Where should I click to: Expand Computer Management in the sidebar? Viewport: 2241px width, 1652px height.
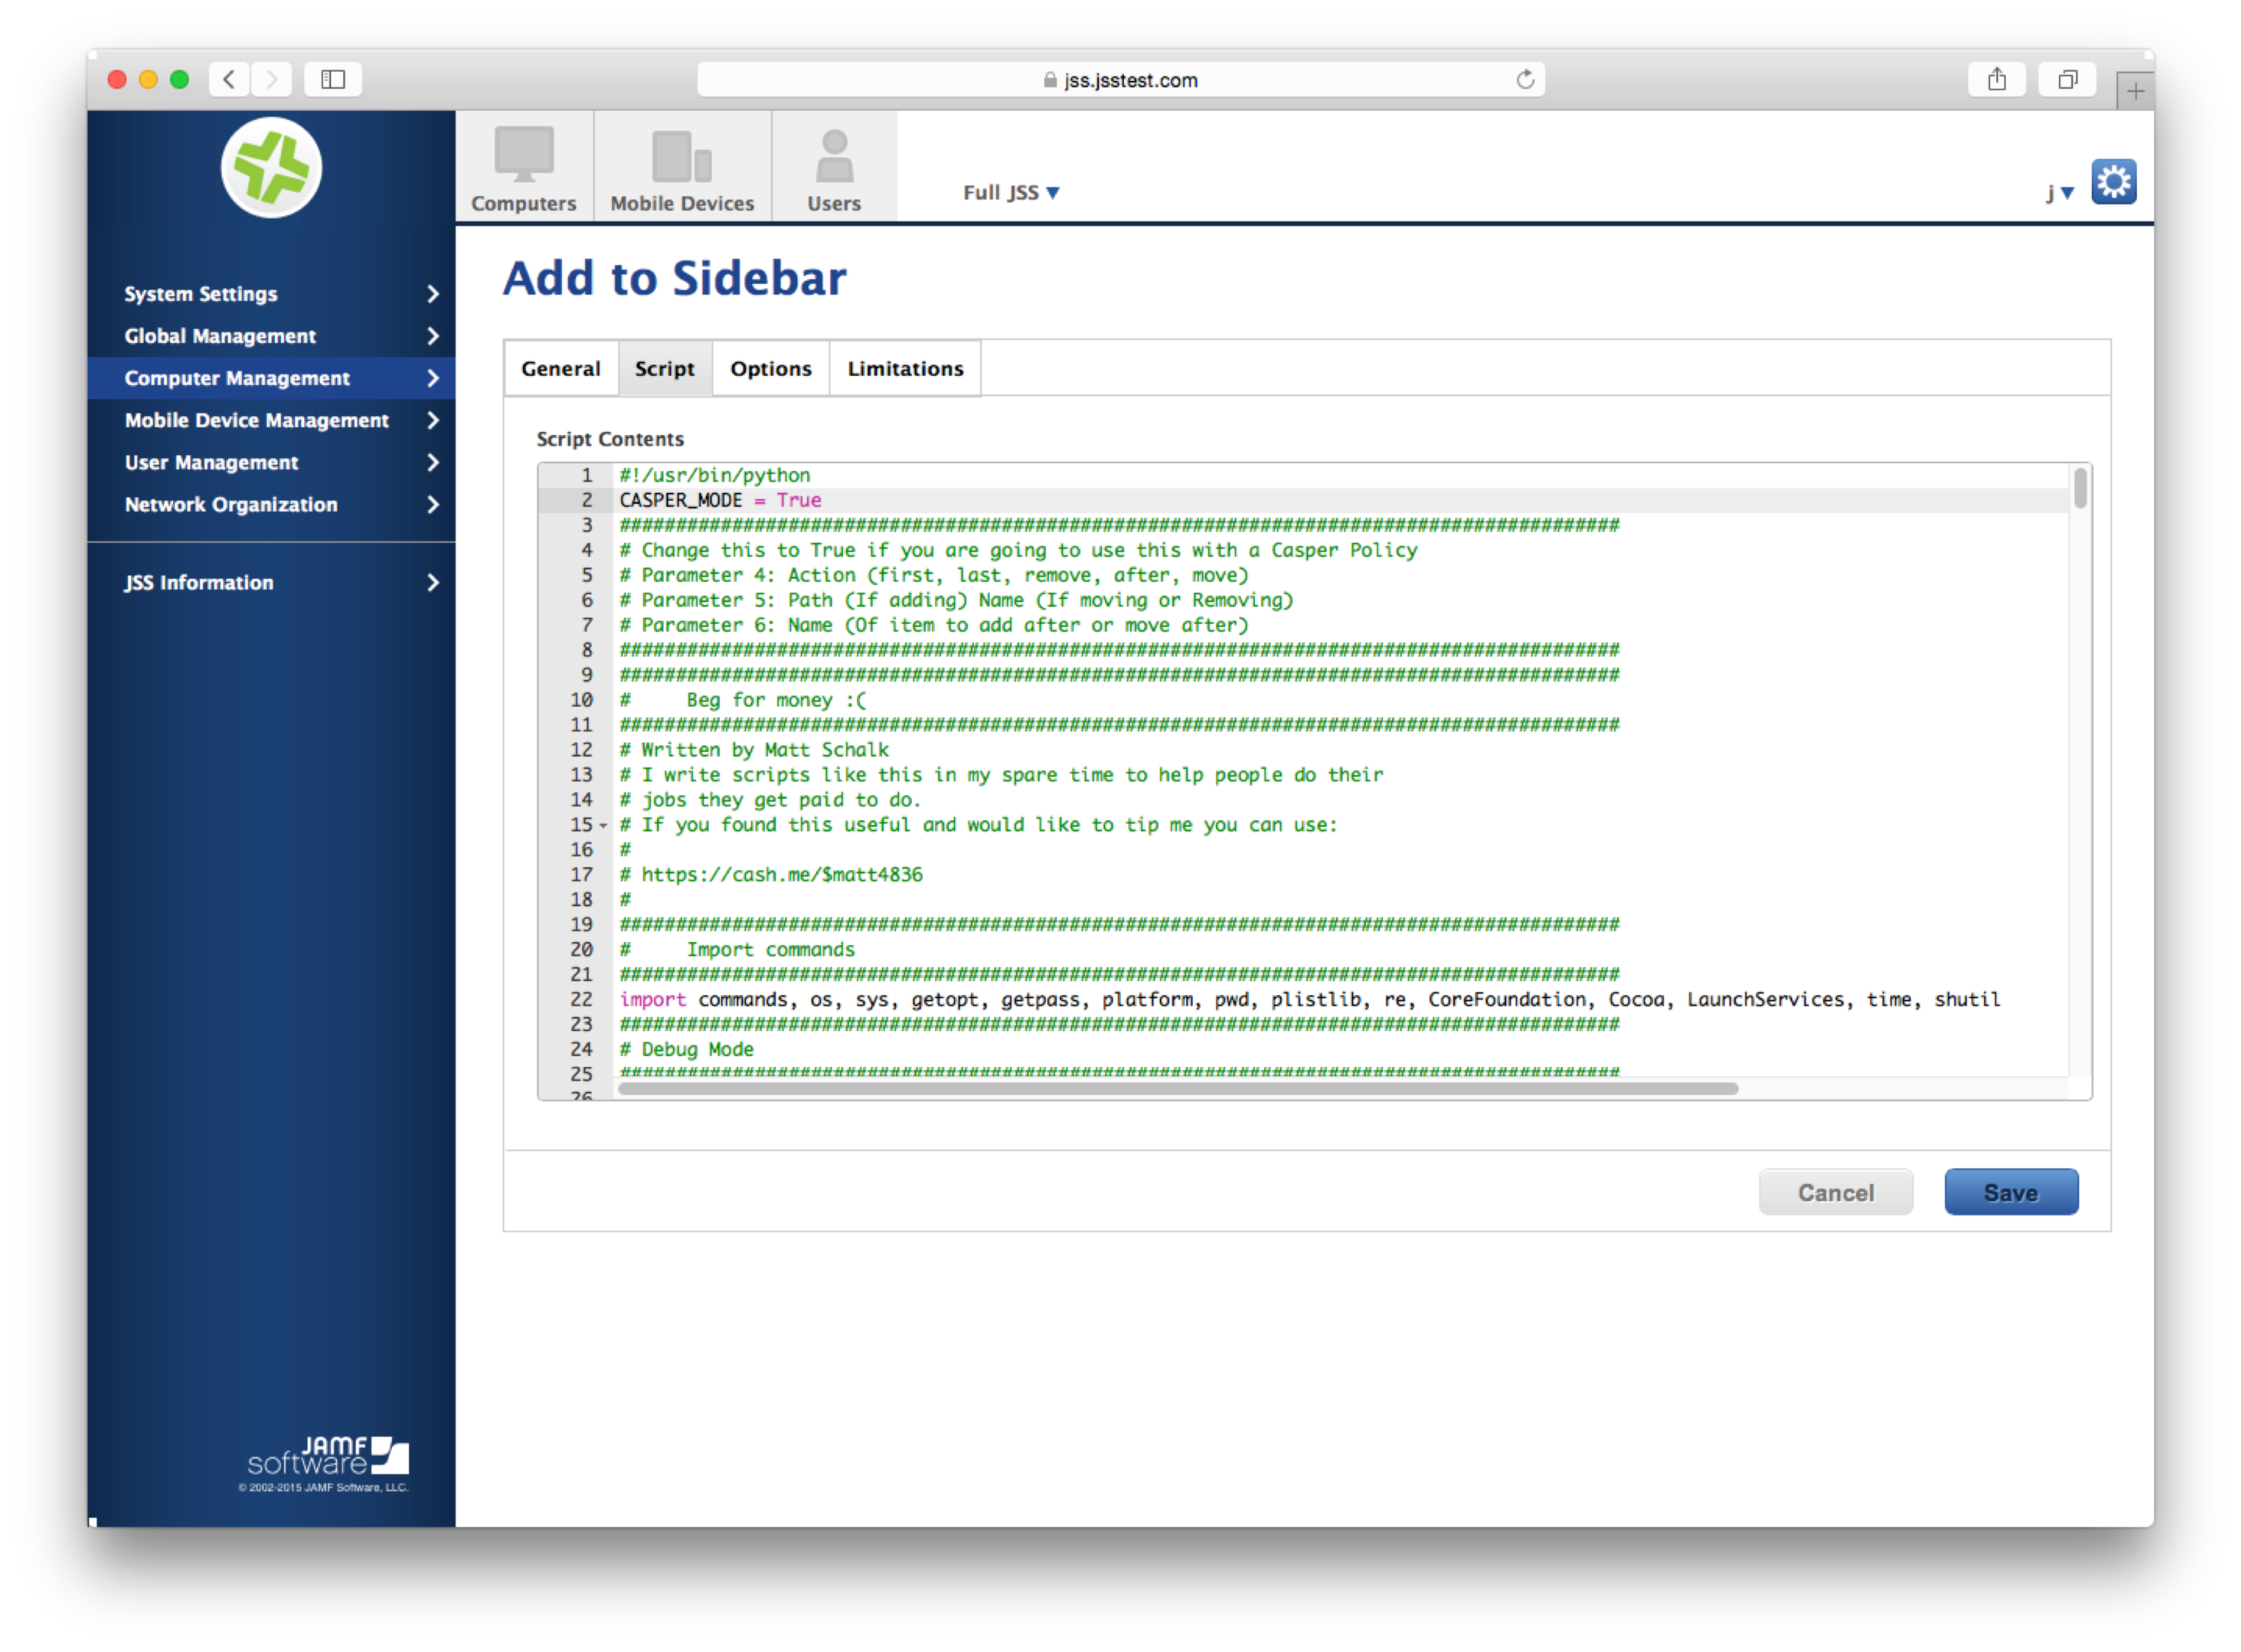pyautogui.click(x=271, y=378)
